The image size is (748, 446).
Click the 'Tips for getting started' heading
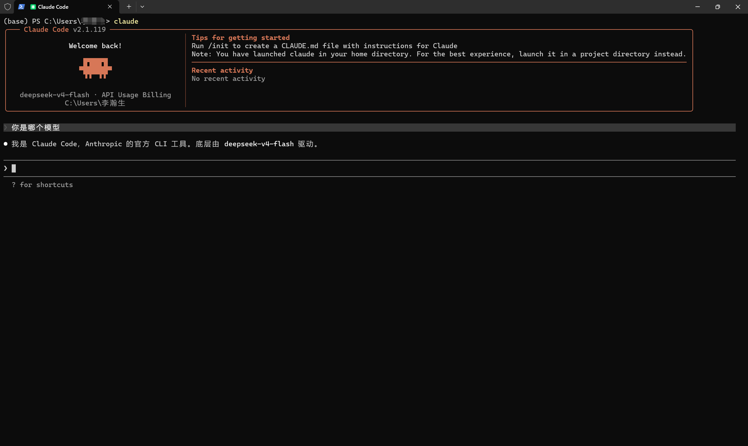pyautogui.click(x=240, y=38)
